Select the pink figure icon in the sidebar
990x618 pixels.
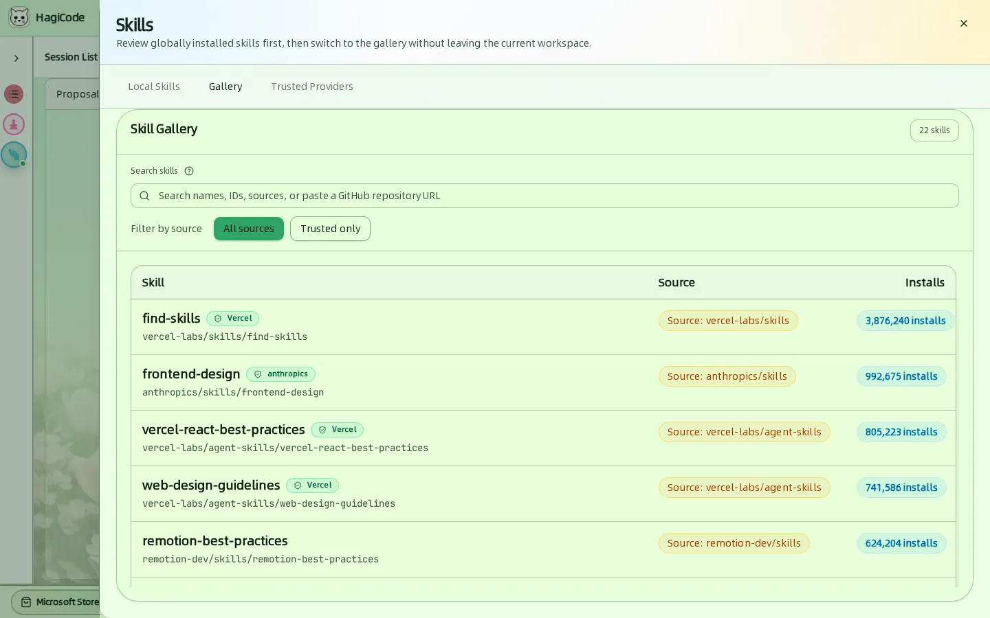pyautogui.click(x=14, y=124)
